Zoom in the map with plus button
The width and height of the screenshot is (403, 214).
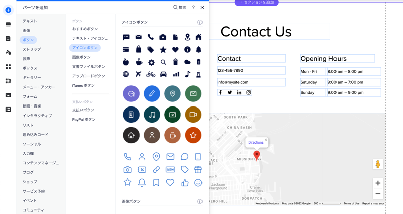(x=378, y=183)
